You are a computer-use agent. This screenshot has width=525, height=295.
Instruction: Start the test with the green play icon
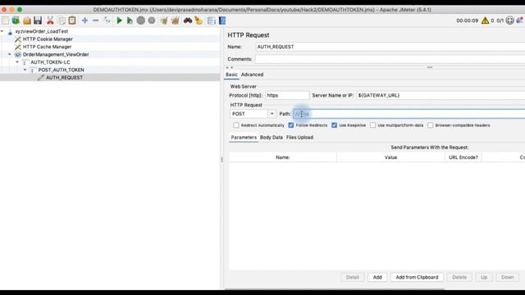[x=119, y=20]
